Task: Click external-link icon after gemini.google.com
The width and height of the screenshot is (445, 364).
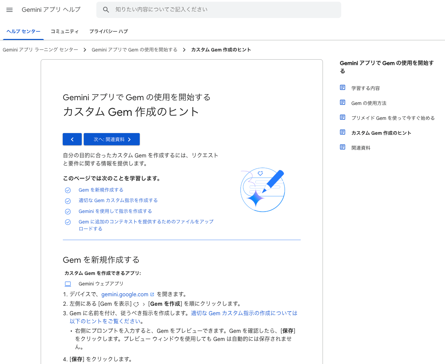Action: click(x=152, y=294)
